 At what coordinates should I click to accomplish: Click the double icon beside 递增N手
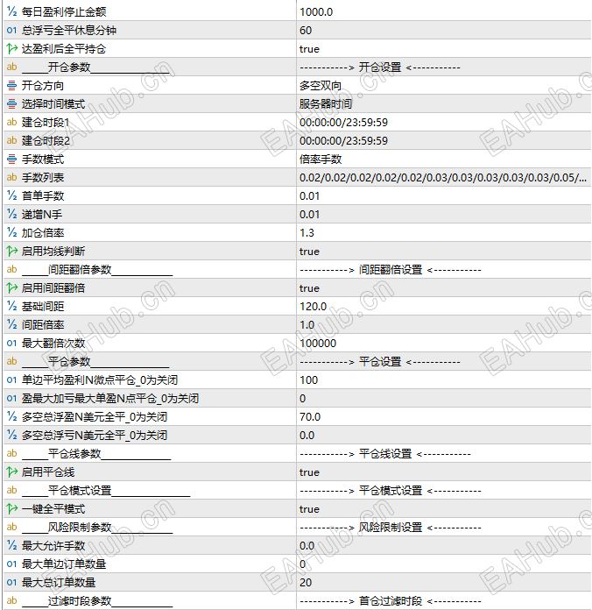tap(11, 215)
